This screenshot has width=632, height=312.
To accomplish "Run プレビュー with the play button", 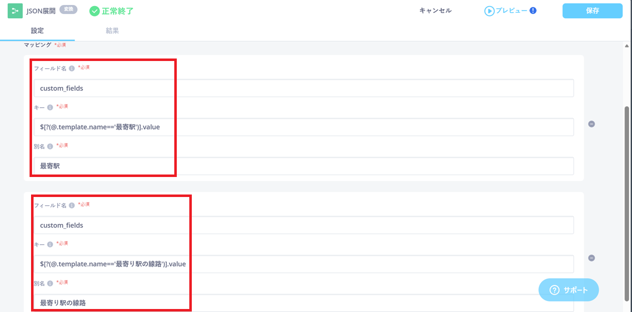I will tap(489, 11).
